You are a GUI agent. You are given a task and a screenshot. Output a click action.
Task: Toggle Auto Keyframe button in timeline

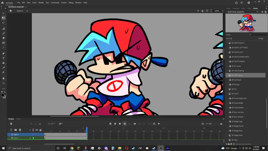pos(125,124)
